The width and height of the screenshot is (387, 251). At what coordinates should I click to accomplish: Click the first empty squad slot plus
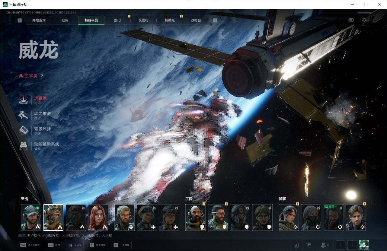pos(341,245)
